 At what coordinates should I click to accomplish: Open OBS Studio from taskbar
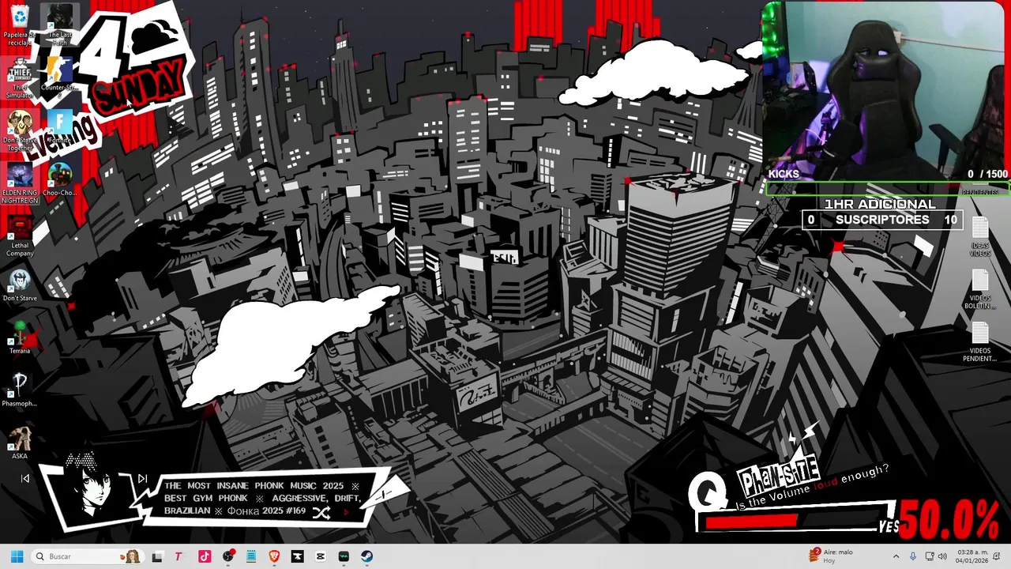228,556
